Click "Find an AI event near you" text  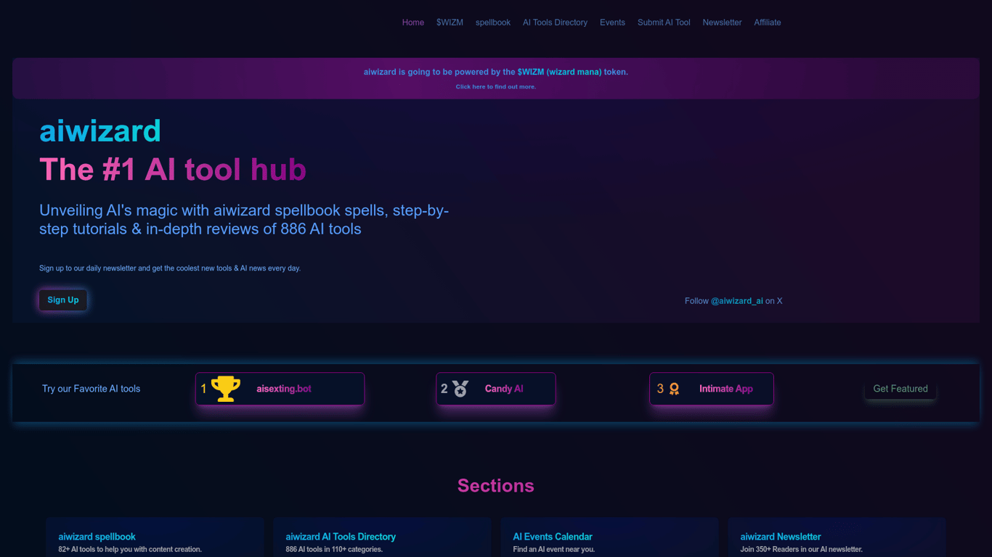pos(554,550)
